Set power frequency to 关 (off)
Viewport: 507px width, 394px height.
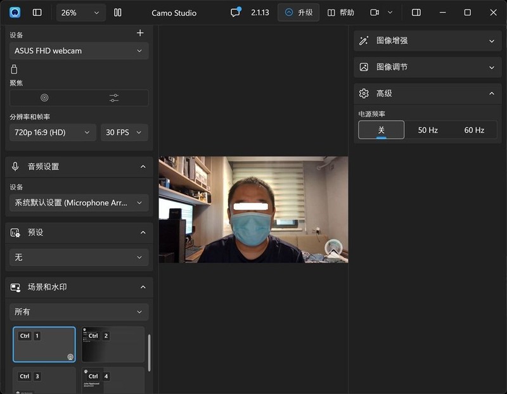coord(381,130)
